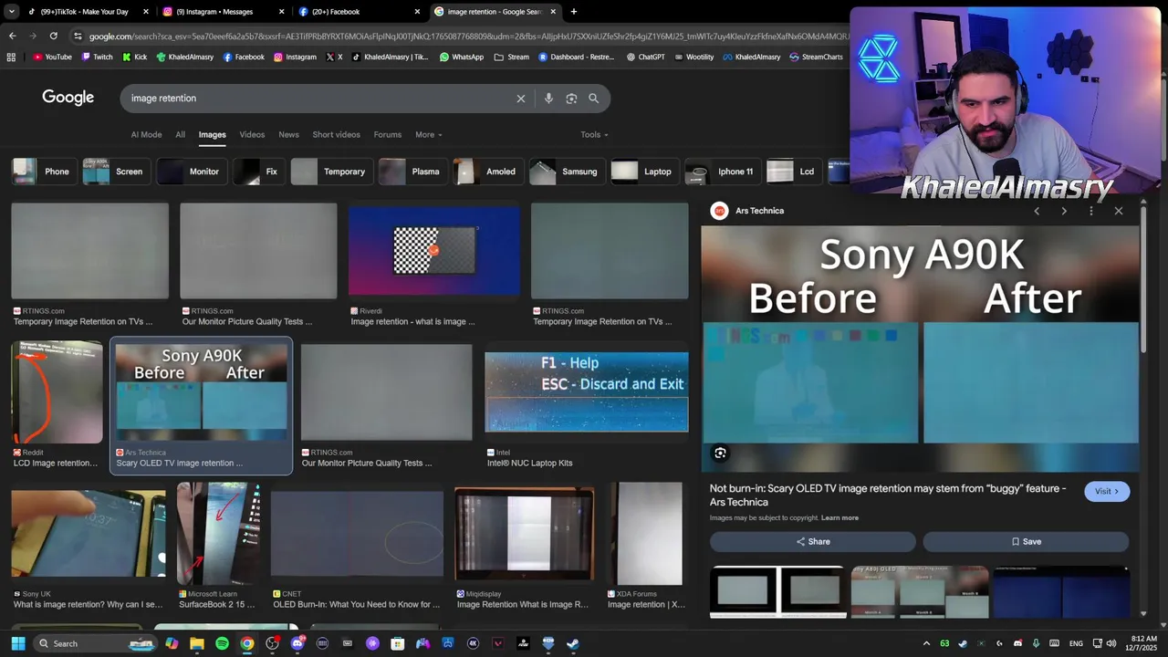Go back to previous page in Chrome
This screenshot has width=1168, height=657.
point(12,36)
